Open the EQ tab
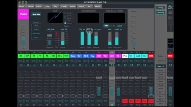Screen dimensions: 191x107 (56, 7)
